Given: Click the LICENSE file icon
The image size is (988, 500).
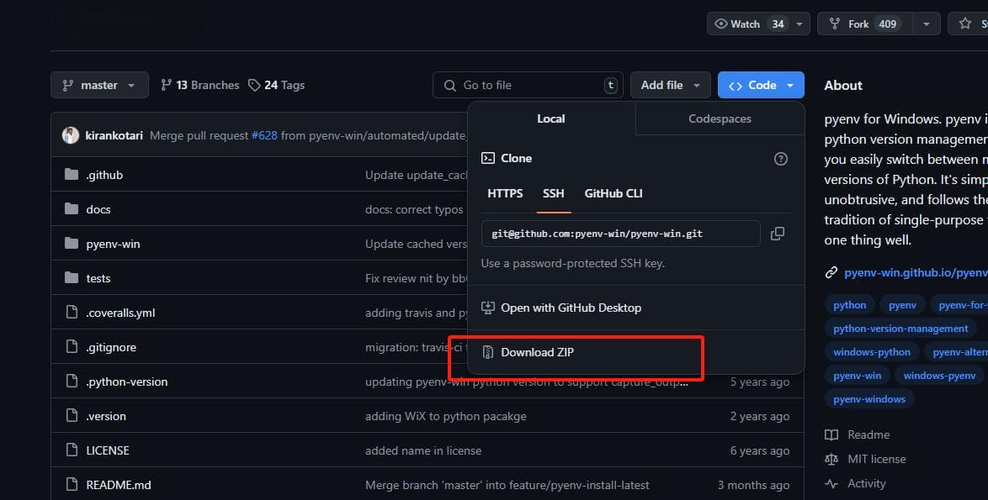Looking at the screenshot, I should click(72, 450).
